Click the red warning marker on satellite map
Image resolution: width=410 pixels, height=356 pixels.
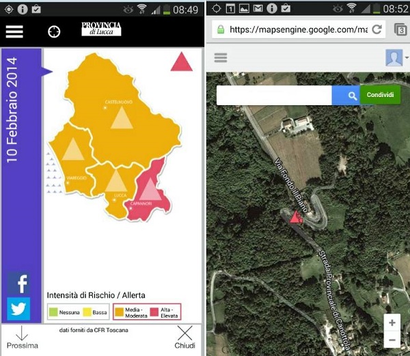point(295,217)
